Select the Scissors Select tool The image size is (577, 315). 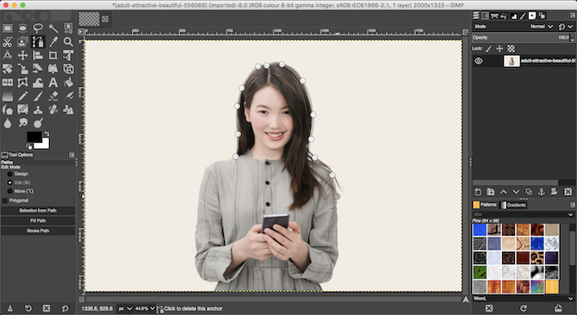8,41
